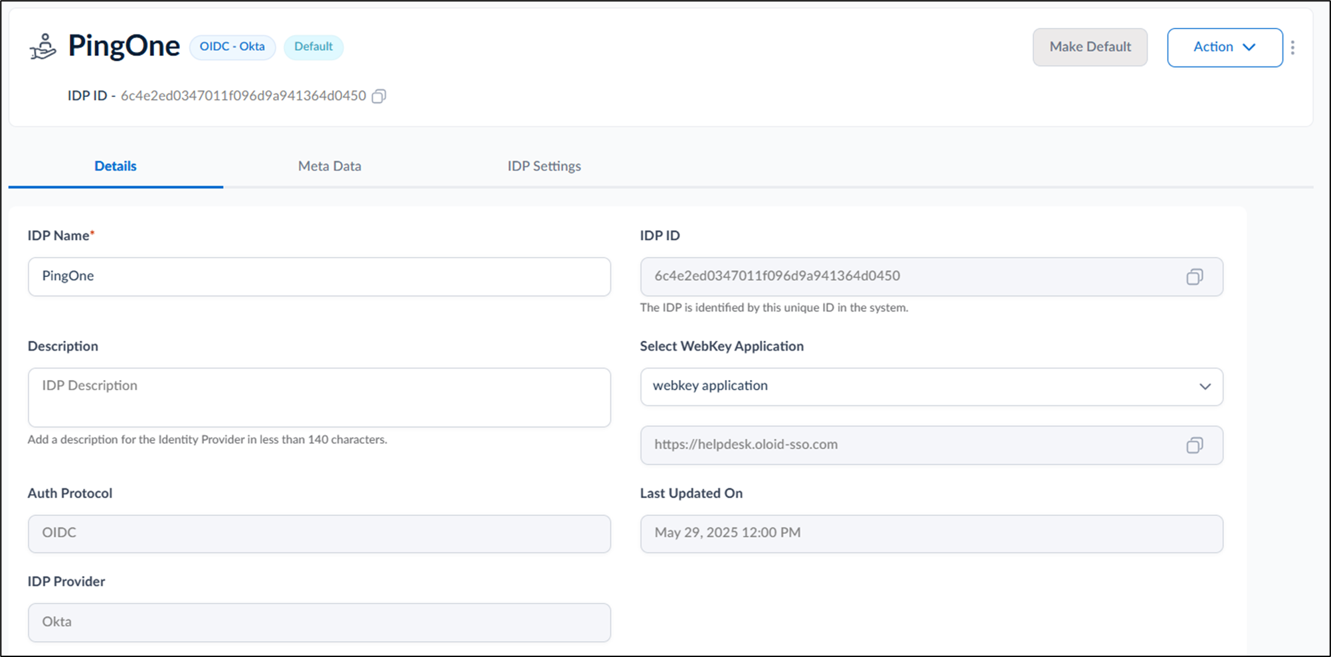Viewport: 1331px width, 657px height.
Task: Click the Default status badge
Action: (313, 47)
